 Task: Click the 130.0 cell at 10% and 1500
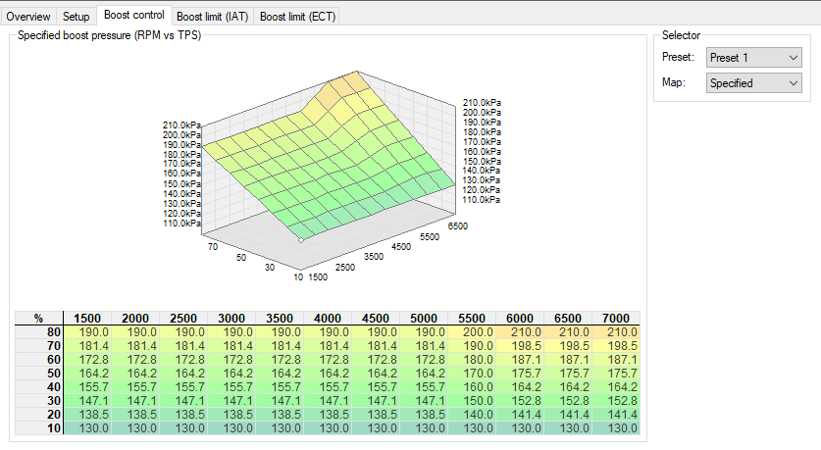[x=87, y=427]
